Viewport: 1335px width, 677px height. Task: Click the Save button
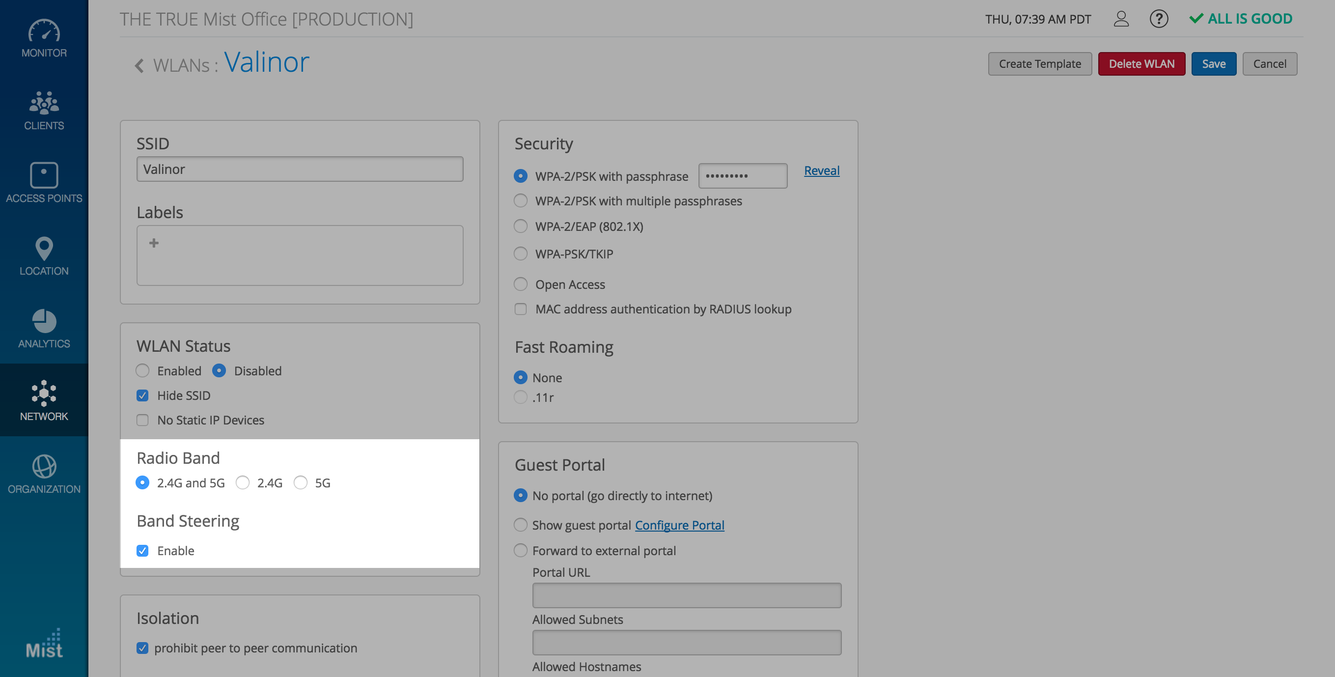1213,64
